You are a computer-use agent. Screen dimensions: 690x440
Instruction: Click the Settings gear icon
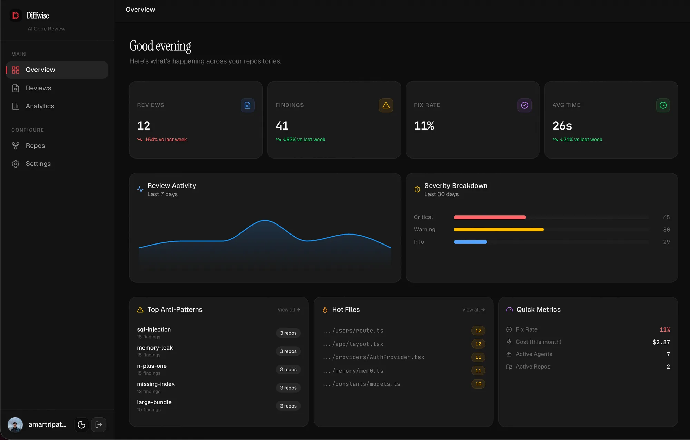pyautogui.click(x=16, y=164)
